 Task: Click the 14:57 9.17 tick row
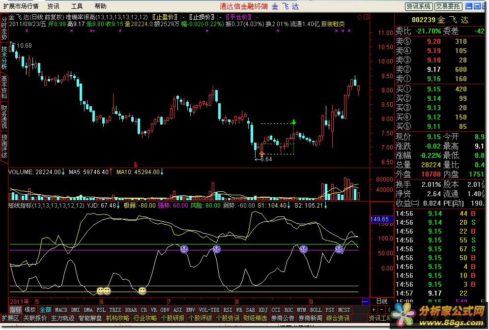(440, 293)
